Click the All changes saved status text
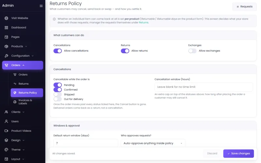Image resolution: width=261 pixels, height=163 pixels. click(64, 154)
